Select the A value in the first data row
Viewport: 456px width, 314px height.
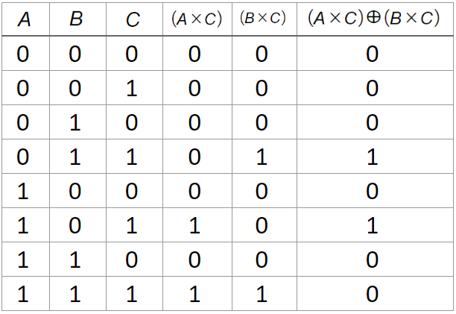25,54
